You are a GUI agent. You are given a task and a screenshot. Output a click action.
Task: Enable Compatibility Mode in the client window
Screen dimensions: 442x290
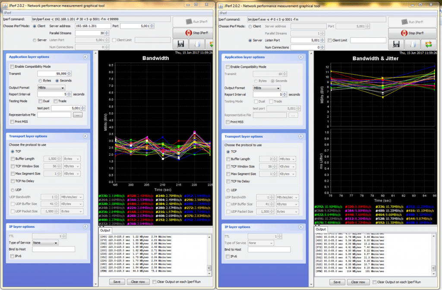pyautogui.click(x=12, y=67)
